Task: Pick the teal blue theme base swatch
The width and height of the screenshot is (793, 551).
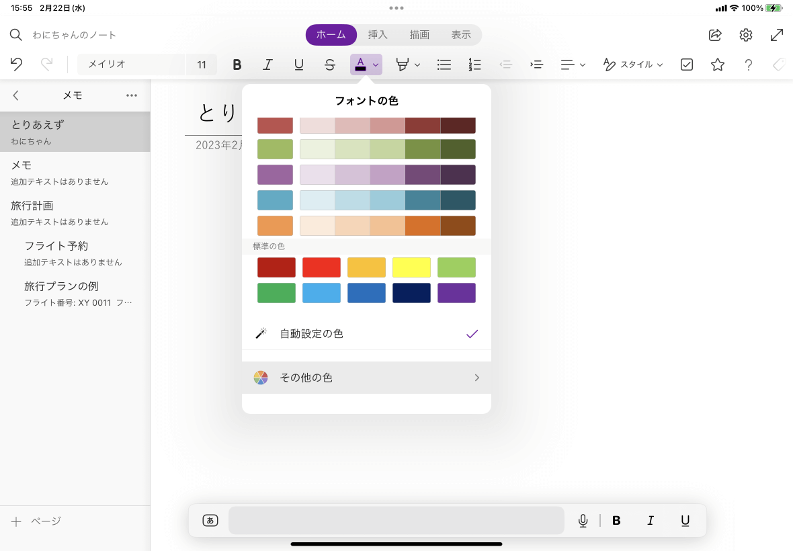Action: click(275, 200)
